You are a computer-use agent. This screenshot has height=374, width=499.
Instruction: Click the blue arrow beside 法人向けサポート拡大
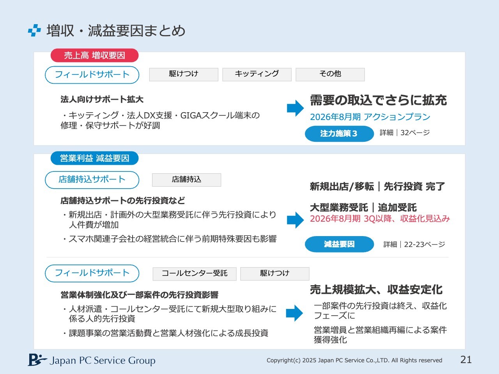coord(295,108)
